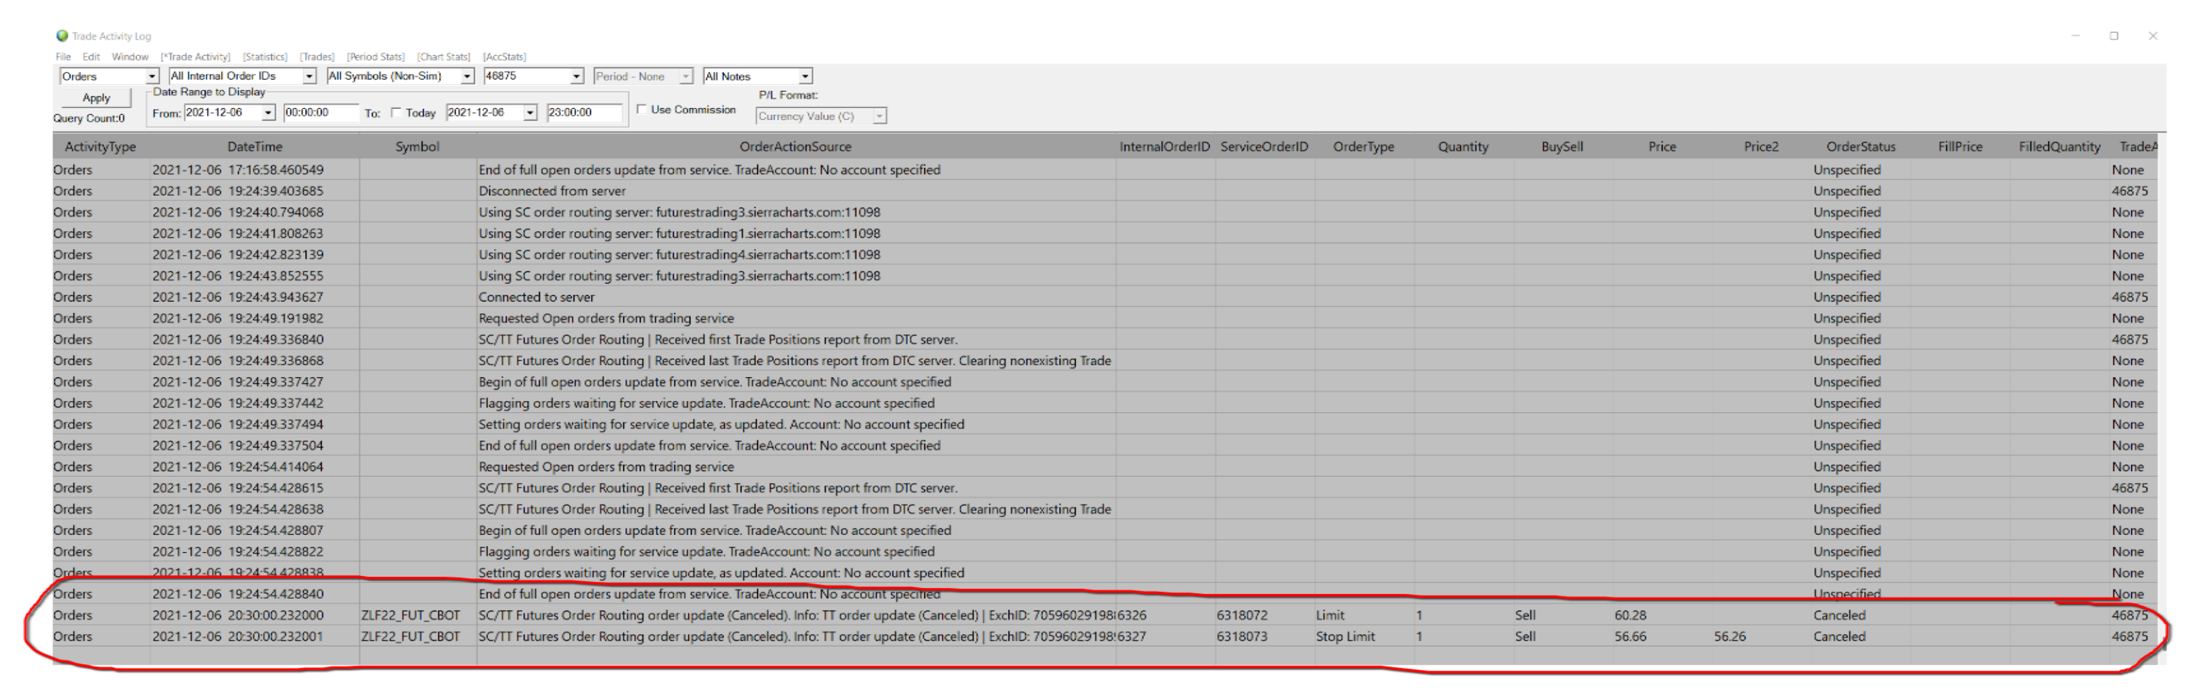Image resolution: width=2191 pixels, height=696 pixels.
Task: Open the From date picker dropdown
Action: coord(269,112)
